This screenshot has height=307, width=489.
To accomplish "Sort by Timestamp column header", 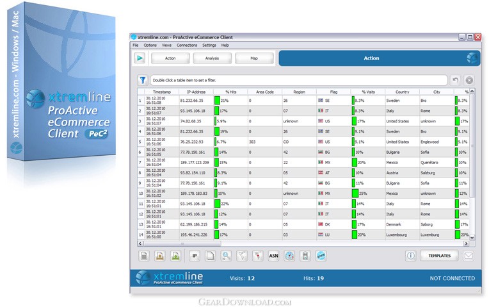I will click(x=162, y=92).
